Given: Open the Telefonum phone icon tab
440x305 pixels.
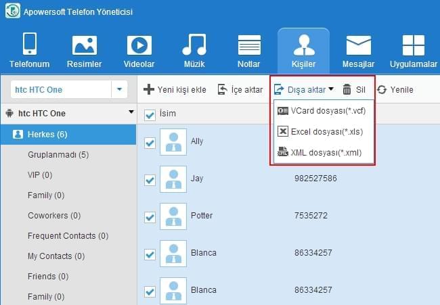Looking at the screenshot, I should (x=30, y=44).
